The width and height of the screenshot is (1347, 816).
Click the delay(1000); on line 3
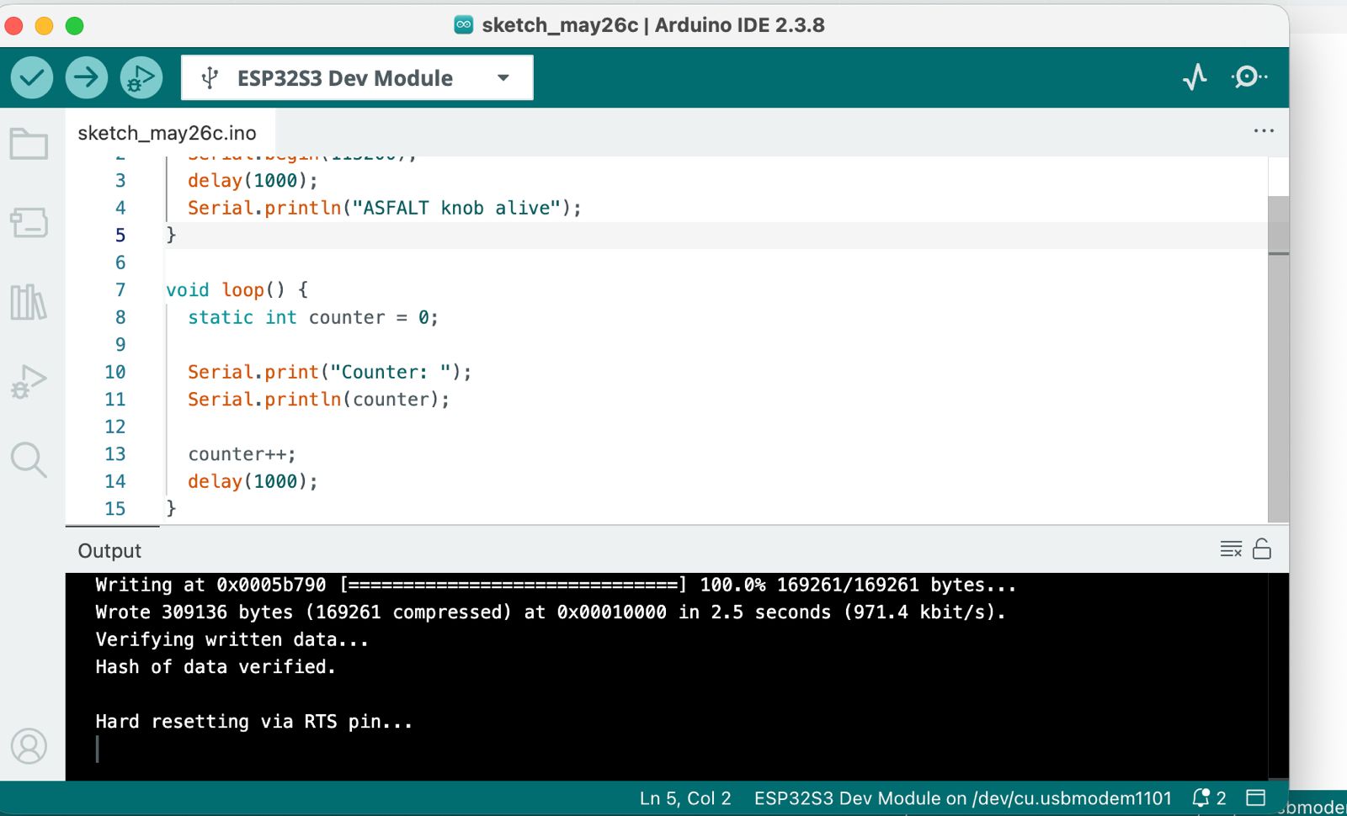click(x=253, y=181)
